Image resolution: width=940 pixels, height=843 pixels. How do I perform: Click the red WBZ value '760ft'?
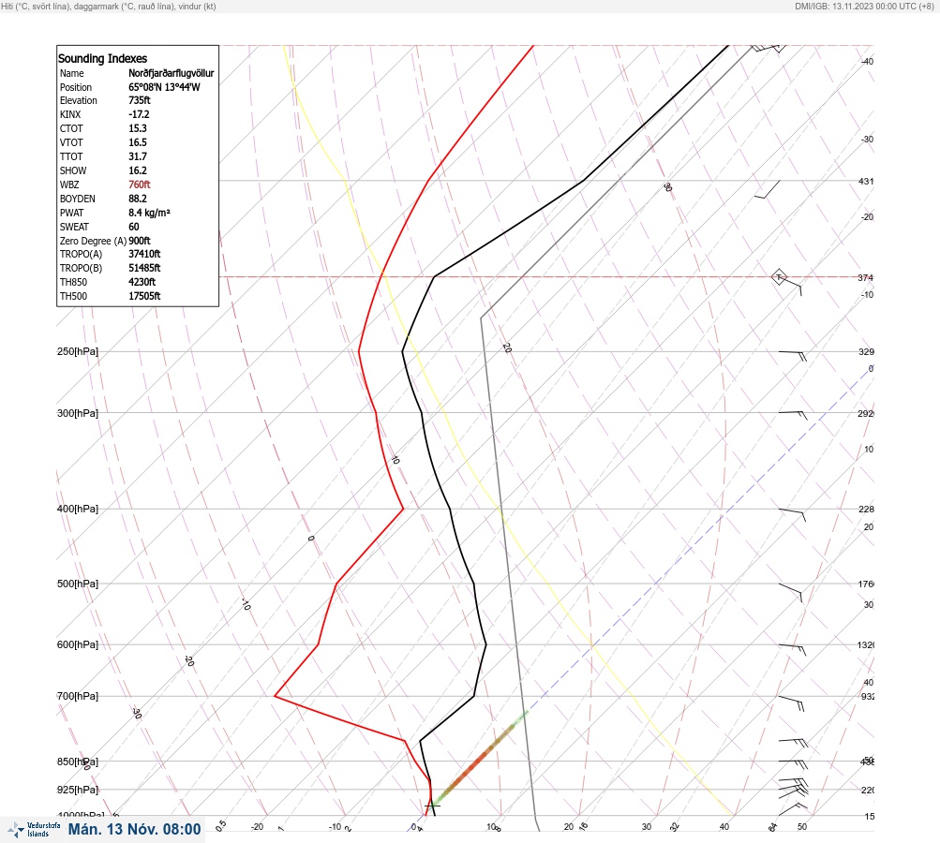click(139, 185)
